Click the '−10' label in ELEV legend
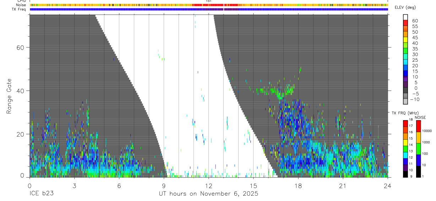Viewport: 436px width, 201px height. point(415,100)
